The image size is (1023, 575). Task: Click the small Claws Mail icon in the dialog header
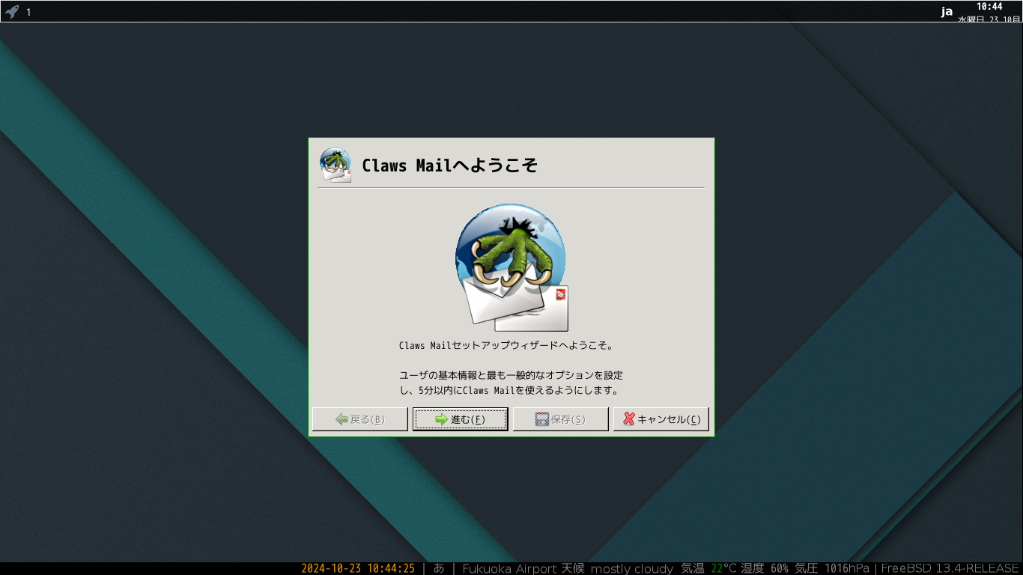336,165
